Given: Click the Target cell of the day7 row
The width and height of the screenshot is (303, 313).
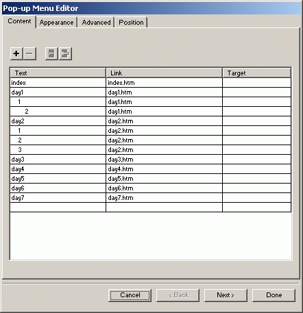Looking at the screenshot, I should (x=256, y=198).
